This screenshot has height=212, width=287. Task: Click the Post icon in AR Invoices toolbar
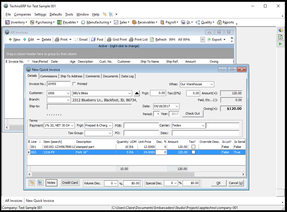pyautogui.click(x=93, y=40)
